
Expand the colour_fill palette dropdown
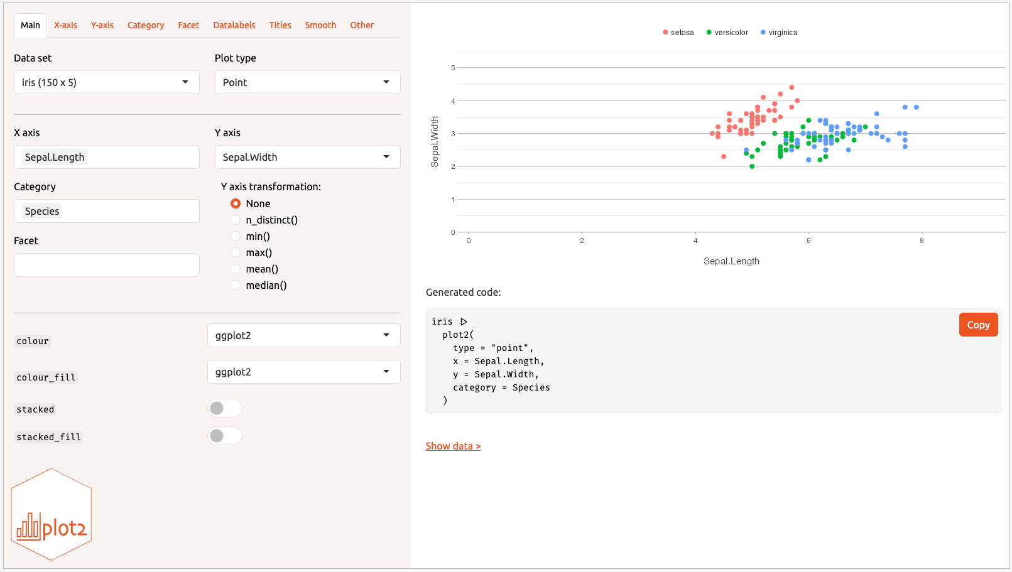[x=303, y=372]
